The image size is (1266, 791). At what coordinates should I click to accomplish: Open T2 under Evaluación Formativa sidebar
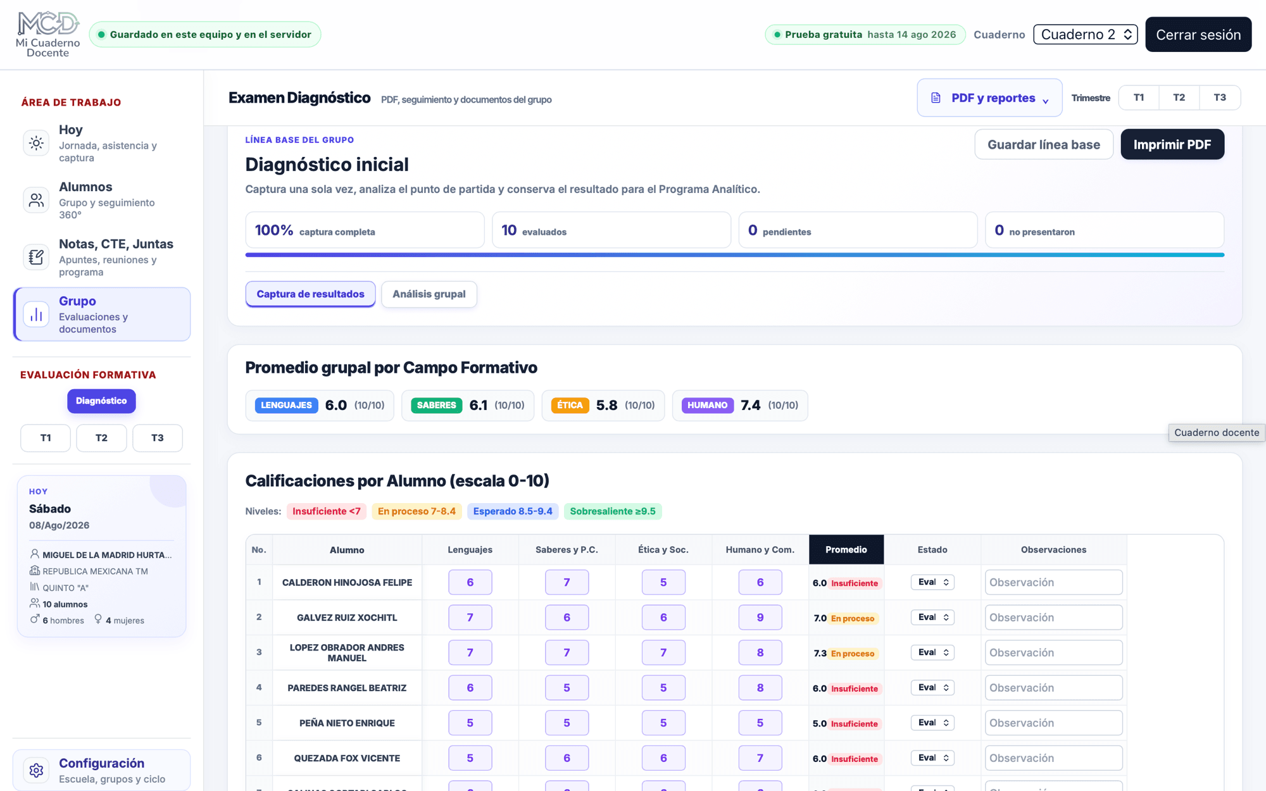coord(101,438)
